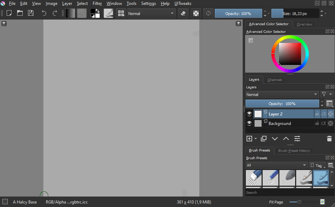This screenshot has height=207, width=335.
Task: Open the layer properties icon
Action: pos(297,139)
